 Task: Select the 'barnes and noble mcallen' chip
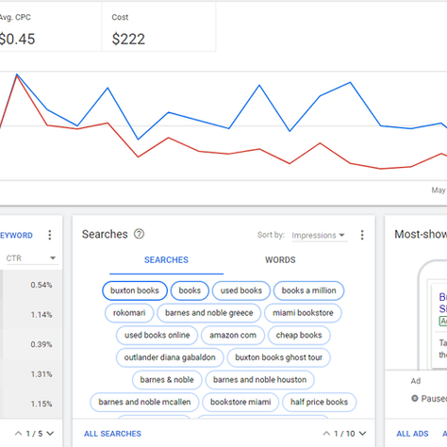pos(144,402)
